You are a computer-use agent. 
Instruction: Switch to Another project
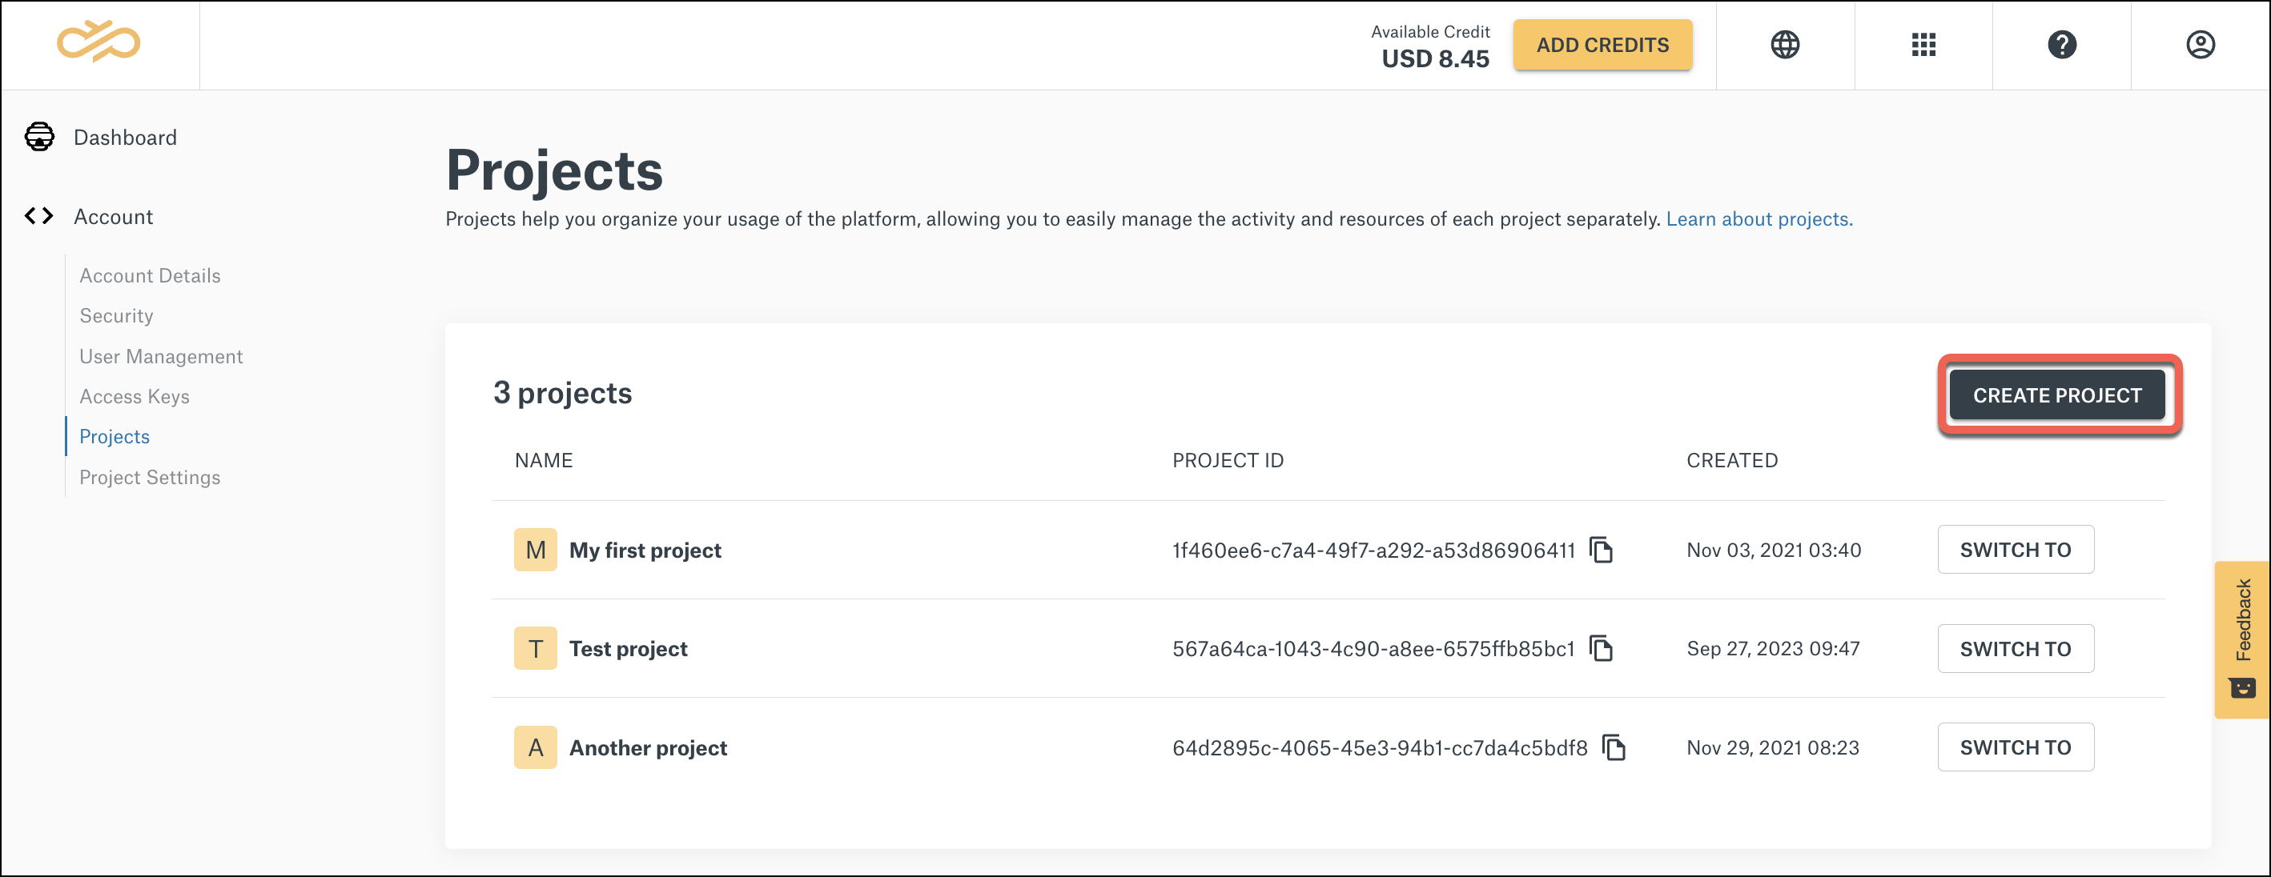click(2016, 747)
